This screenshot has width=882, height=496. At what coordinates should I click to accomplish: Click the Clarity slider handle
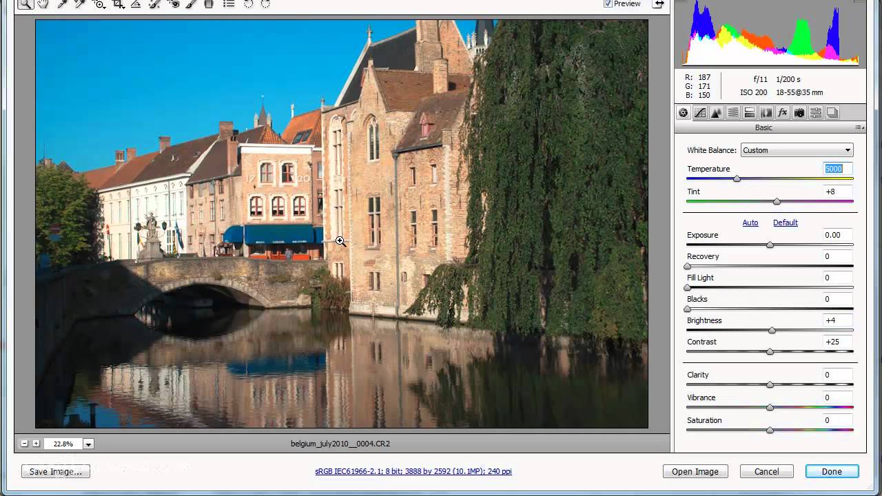click(x=770, y=385)
